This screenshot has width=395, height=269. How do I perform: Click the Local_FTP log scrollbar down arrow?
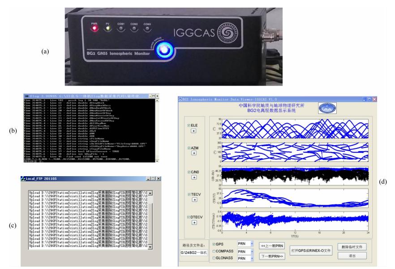coord(150,247)
